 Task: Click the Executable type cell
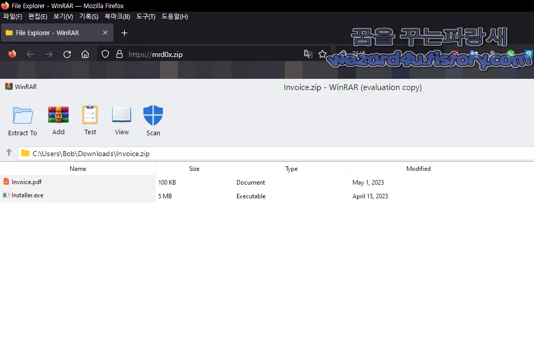tap(251, 196)
